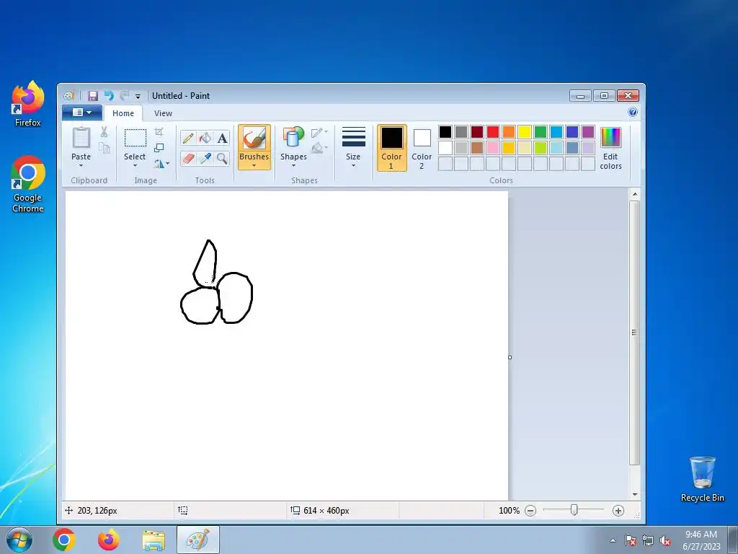Open Customize Quick Access Toolbar arrow
This screenshot has height=554, width=738.
tap(138, 96)
